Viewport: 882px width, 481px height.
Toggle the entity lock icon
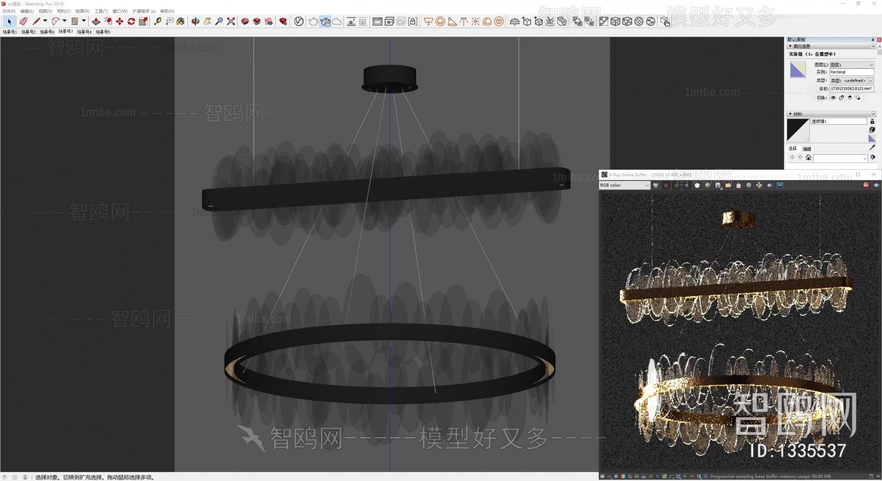tap(841, 98)
